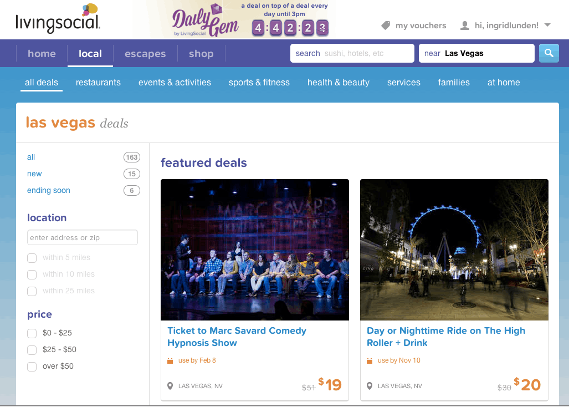Filter by all deals in sidebar

point(31,157)
